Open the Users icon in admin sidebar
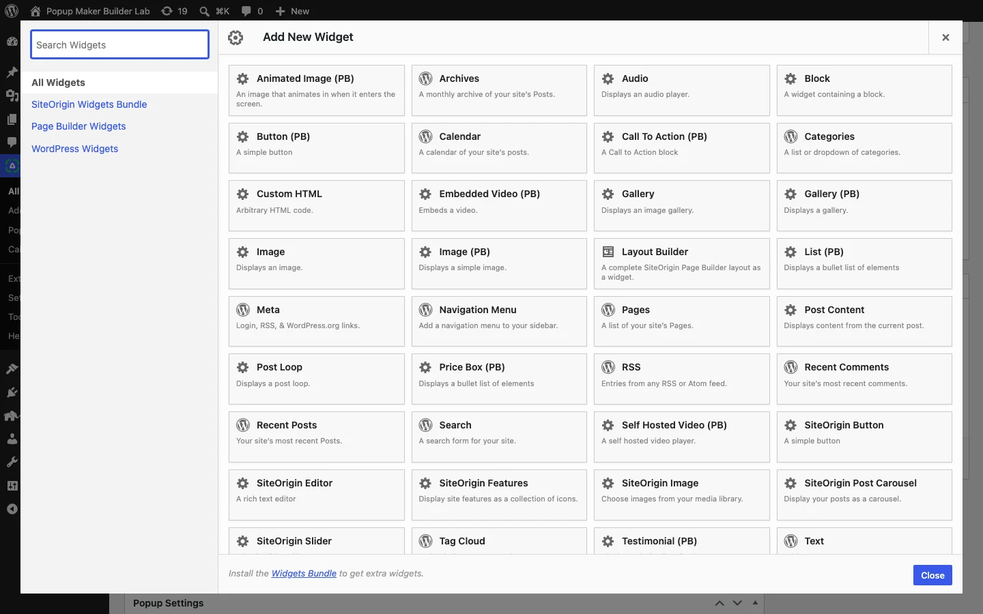 tap(12, 439)
